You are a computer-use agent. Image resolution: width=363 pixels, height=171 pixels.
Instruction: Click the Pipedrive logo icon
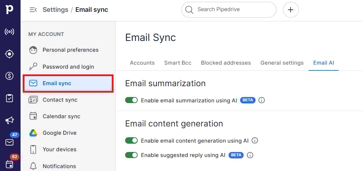[x=9, y=9]
